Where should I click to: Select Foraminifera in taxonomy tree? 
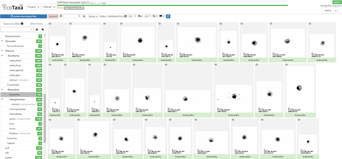pyautogui.click(x=12, y=85)
